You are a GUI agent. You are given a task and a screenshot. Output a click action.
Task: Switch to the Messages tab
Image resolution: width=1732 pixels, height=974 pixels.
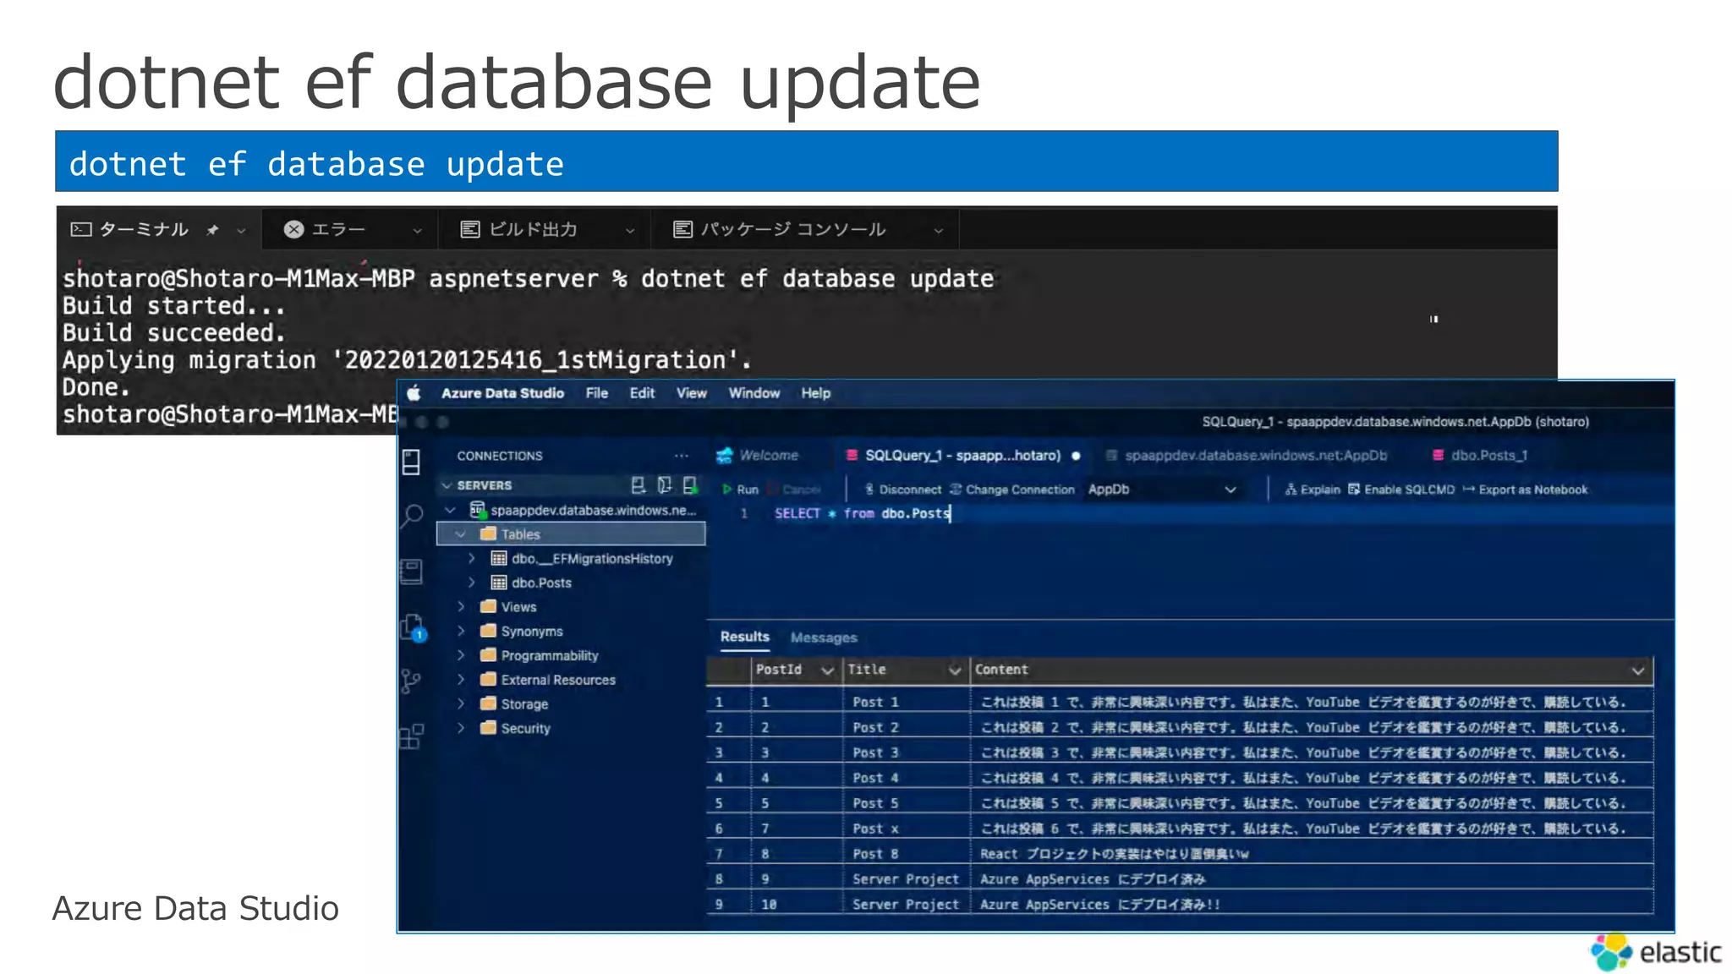click(x=824, y=637)
